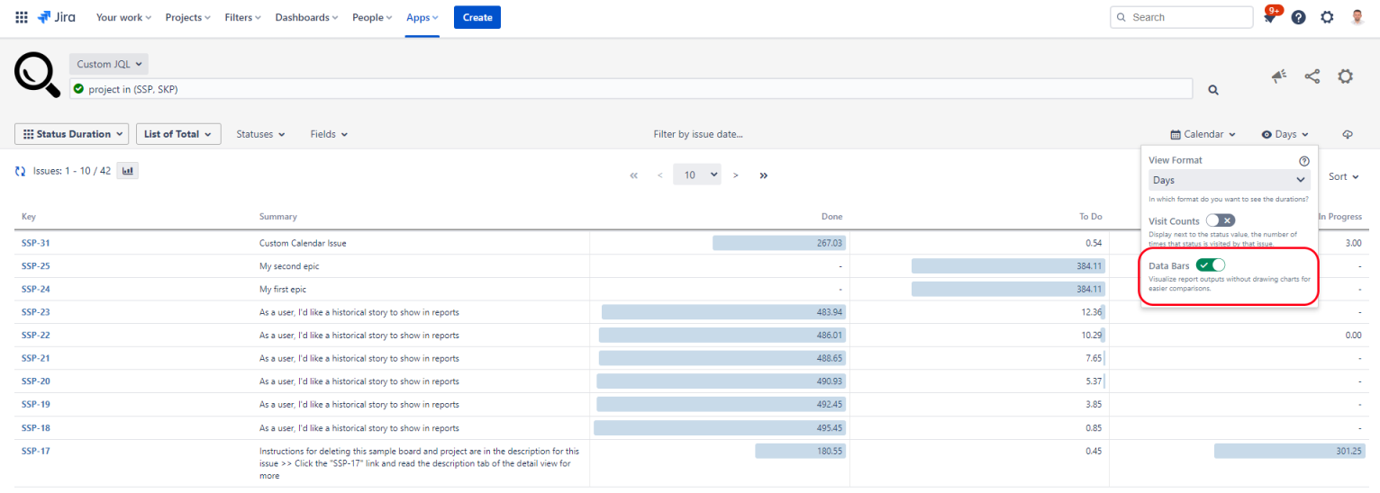Enable the Visit Counts toggle
This screenshot has height=493, width=1380.
1220,220
